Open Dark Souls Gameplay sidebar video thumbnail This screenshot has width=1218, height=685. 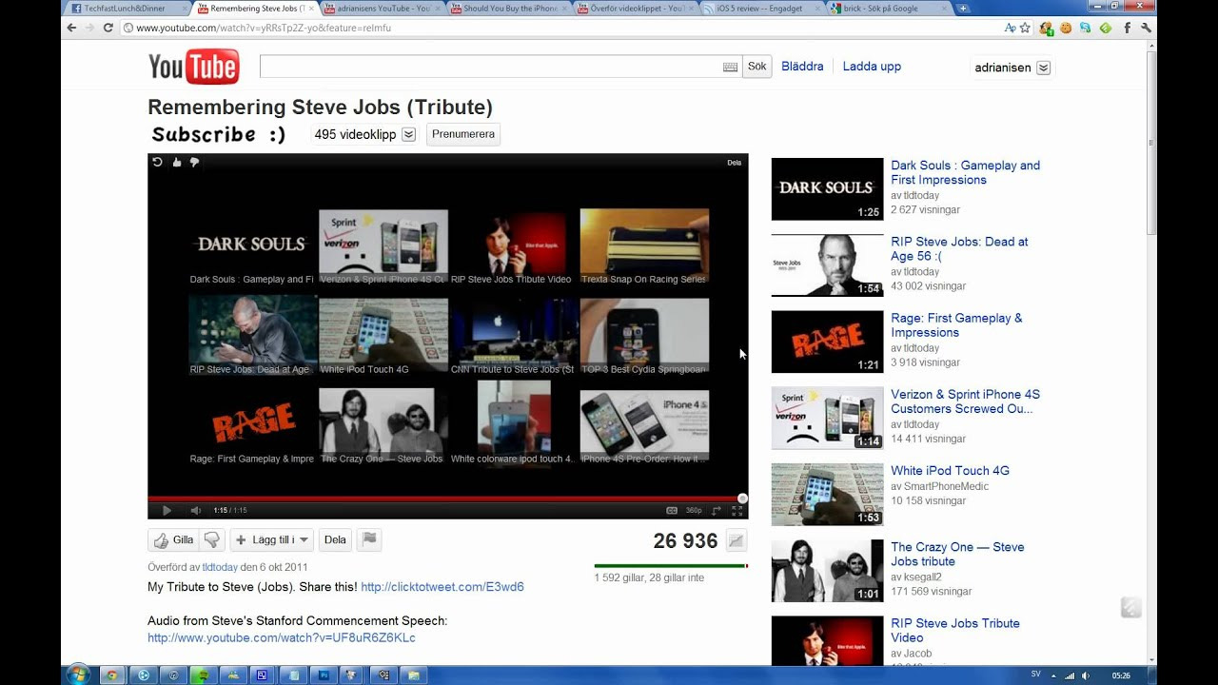click(x=827, y=189)
